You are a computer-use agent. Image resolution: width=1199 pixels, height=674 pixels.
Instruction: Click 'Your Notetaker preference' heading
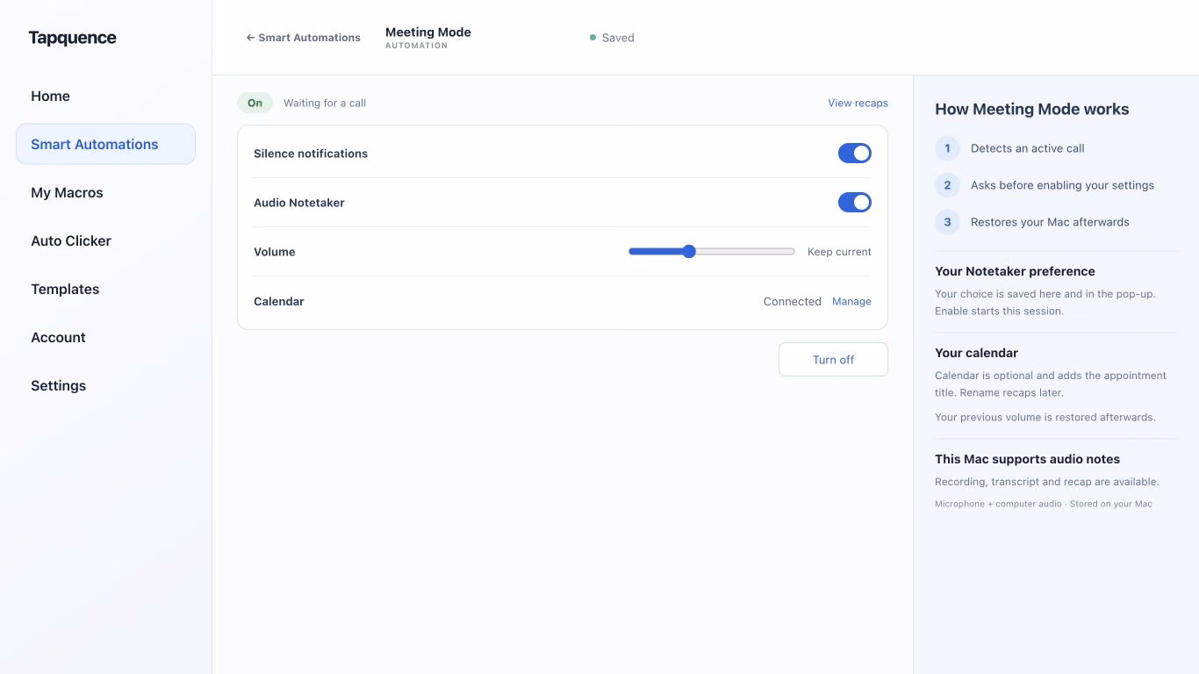1015,271
